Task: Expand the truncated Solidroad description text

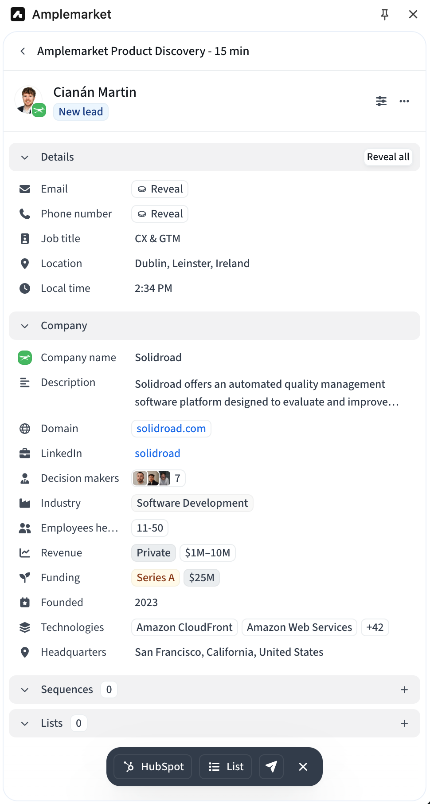Action: click(x=267, y=393)
